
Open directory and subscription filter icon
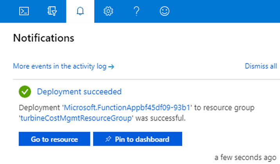tap(52, 11)
